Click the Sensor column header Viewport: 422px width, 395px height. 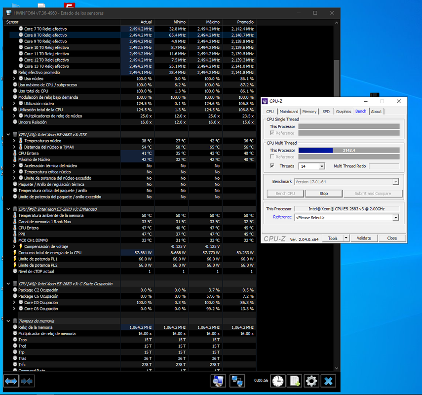[x=62, y=22]
